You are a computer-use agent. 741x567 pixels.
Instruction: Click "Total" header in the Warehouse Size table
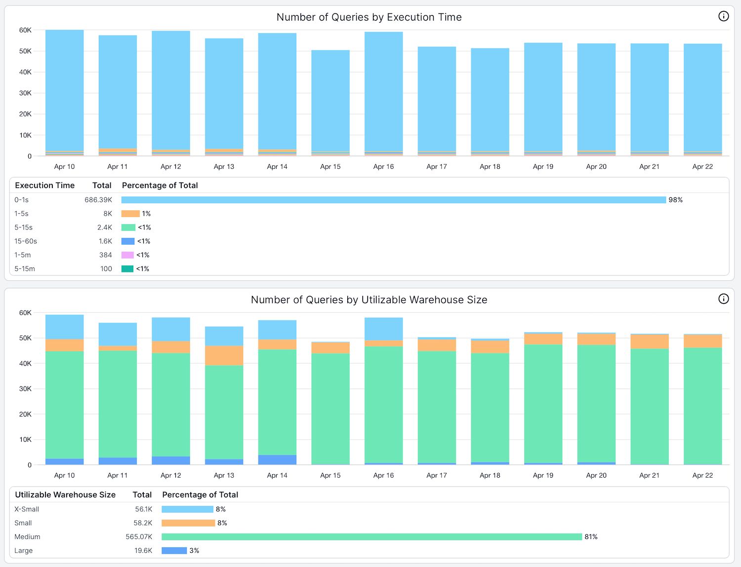pyautogui.click(x=142, y=495)
